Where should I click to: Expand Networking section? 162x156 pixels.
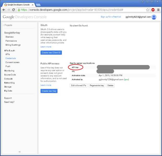tap(9, 83)
